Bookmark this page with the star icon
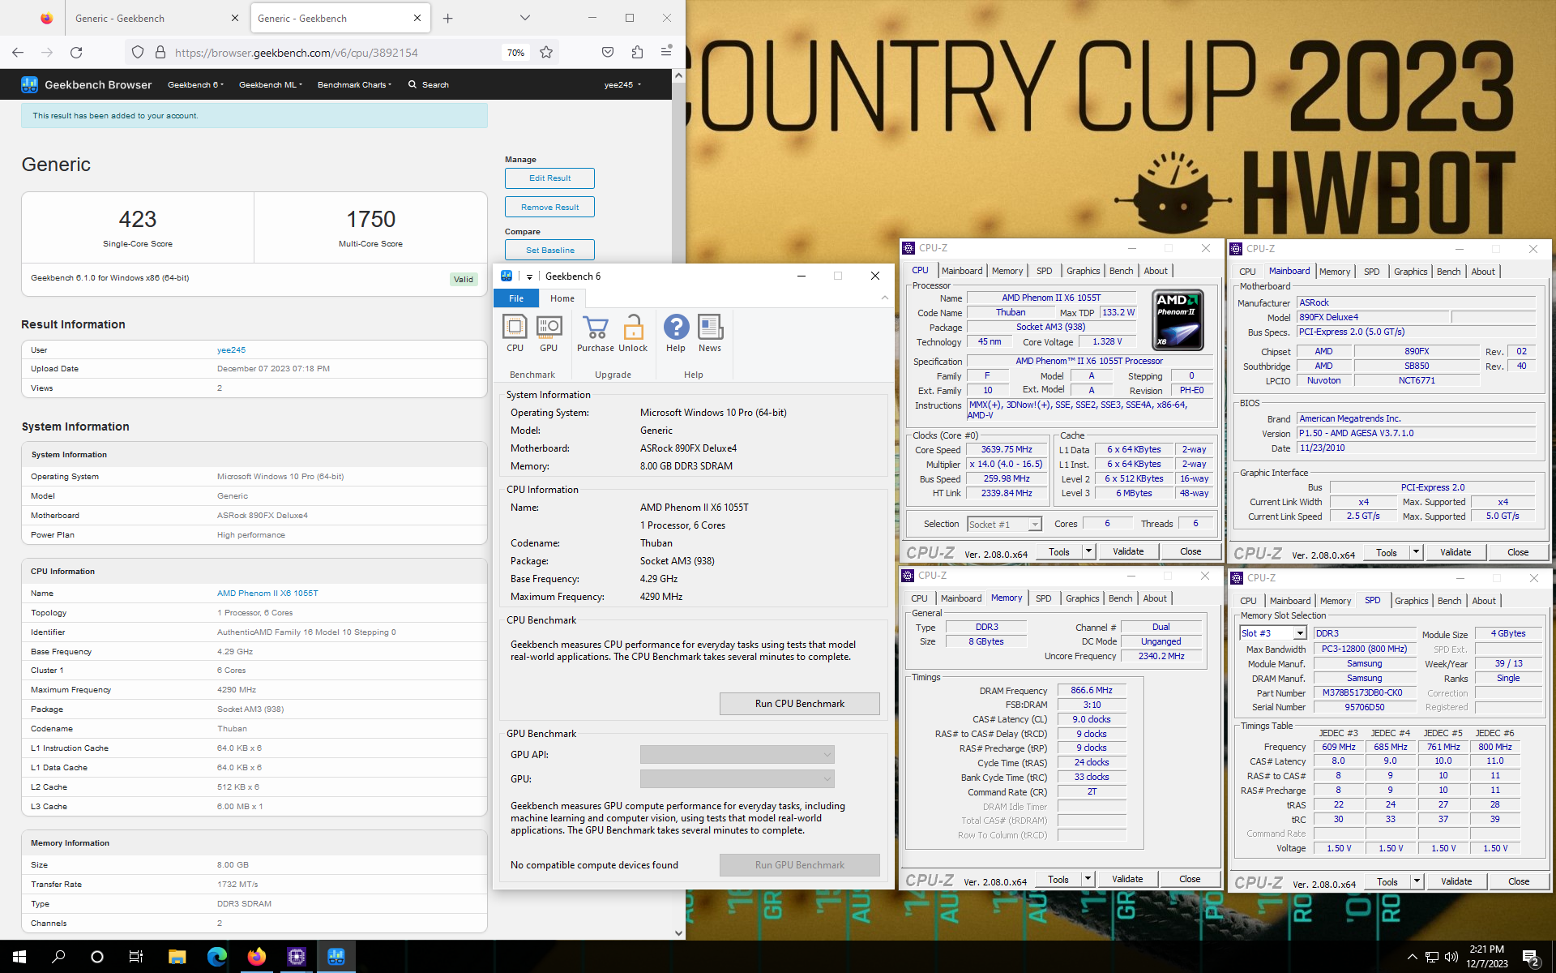This screenshot has width=1556, height=973. tap(546, 52)
